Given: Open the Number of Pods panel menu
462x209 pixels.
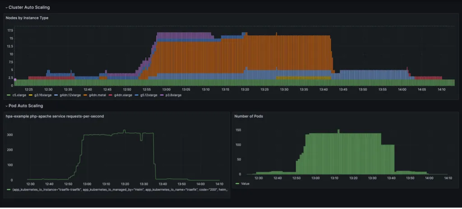Looking at the screenshot, I should click(250, 116).
